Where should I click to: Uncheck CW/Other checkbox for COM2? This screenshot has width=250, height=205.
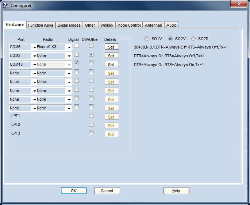[91, 54]
